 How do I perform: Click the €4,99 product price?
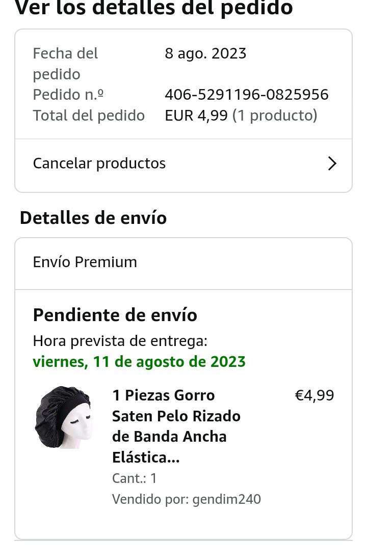pyautogui.click(x=314, y=395)
